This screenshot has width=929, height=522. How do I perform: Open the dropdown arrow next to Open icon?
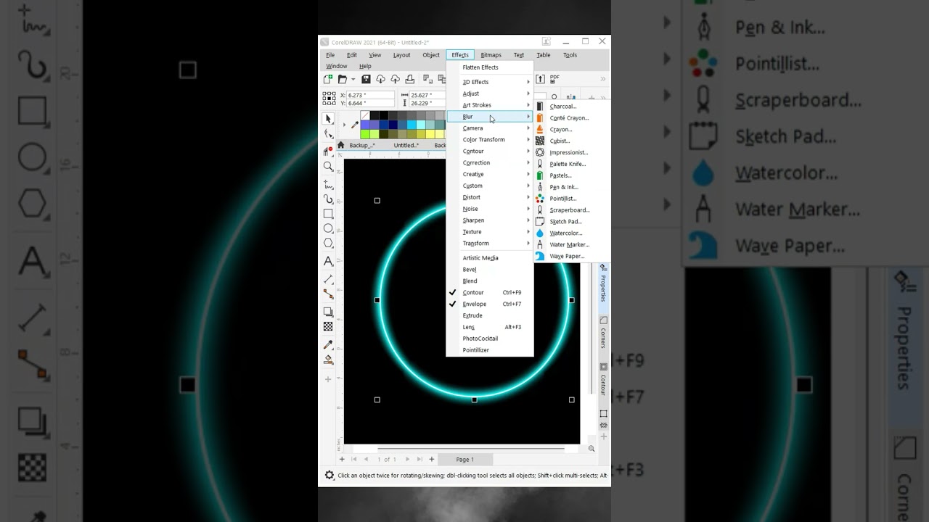353,79
